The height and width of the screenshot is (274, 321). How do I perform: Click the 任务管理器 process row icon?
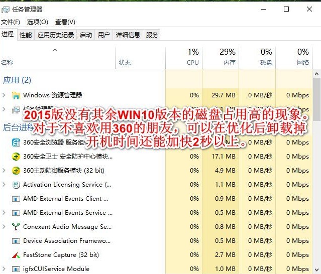[16, 110]
